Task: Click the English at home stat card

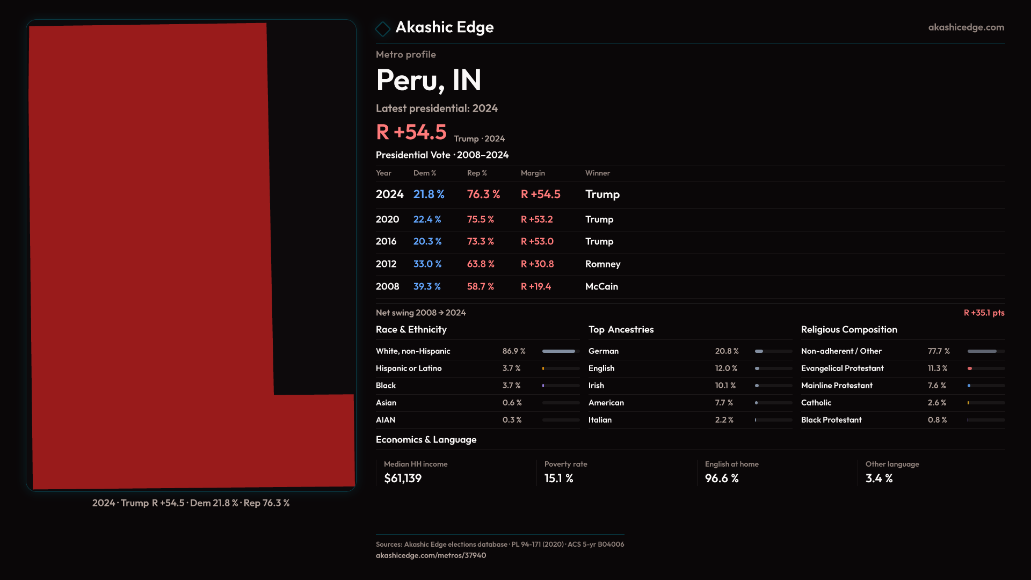Action: coord(731,472)
